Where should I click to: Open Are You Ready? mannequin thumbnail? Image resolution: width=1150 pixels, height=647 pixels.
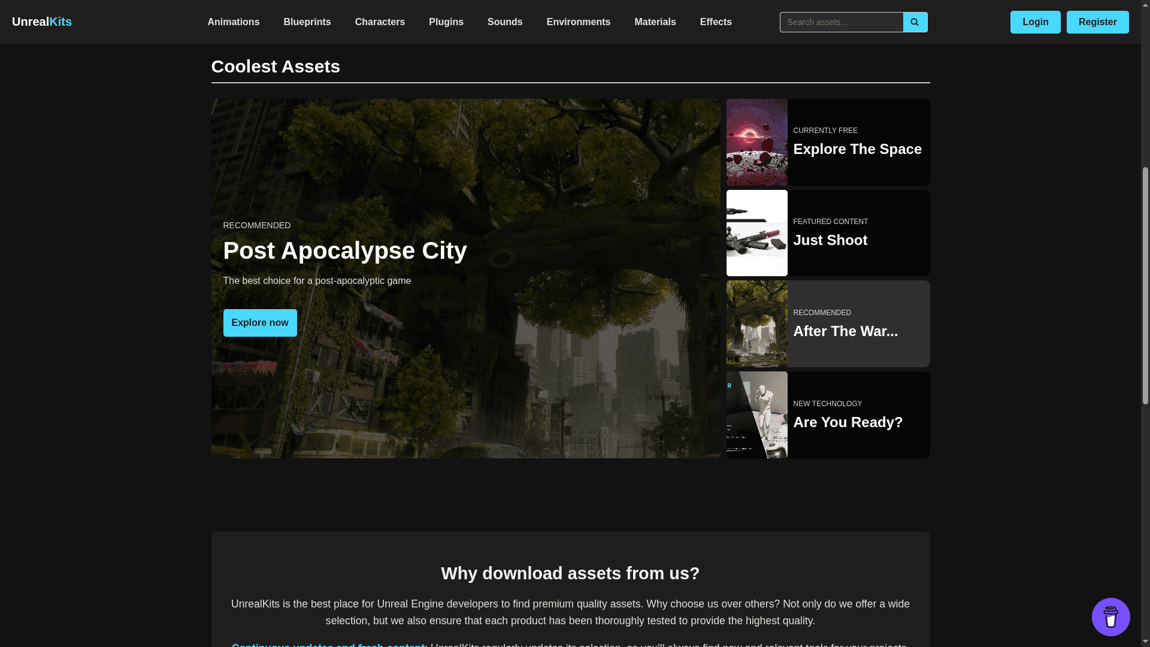click(756, 415)
